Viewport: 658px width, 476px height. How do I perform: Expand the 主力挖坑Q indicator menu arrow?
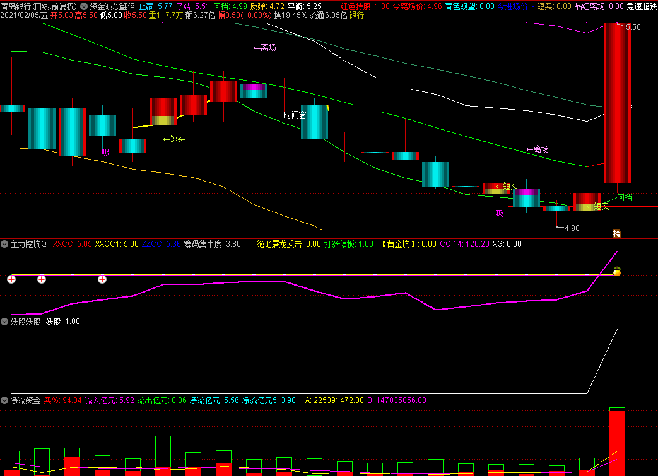(4, 244)
